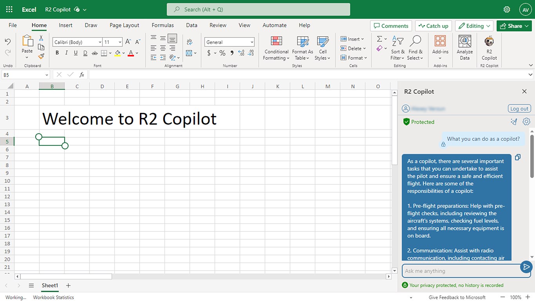Open the Editing mode dropdown
535x301 pixels.
click(x=474, y=26)
